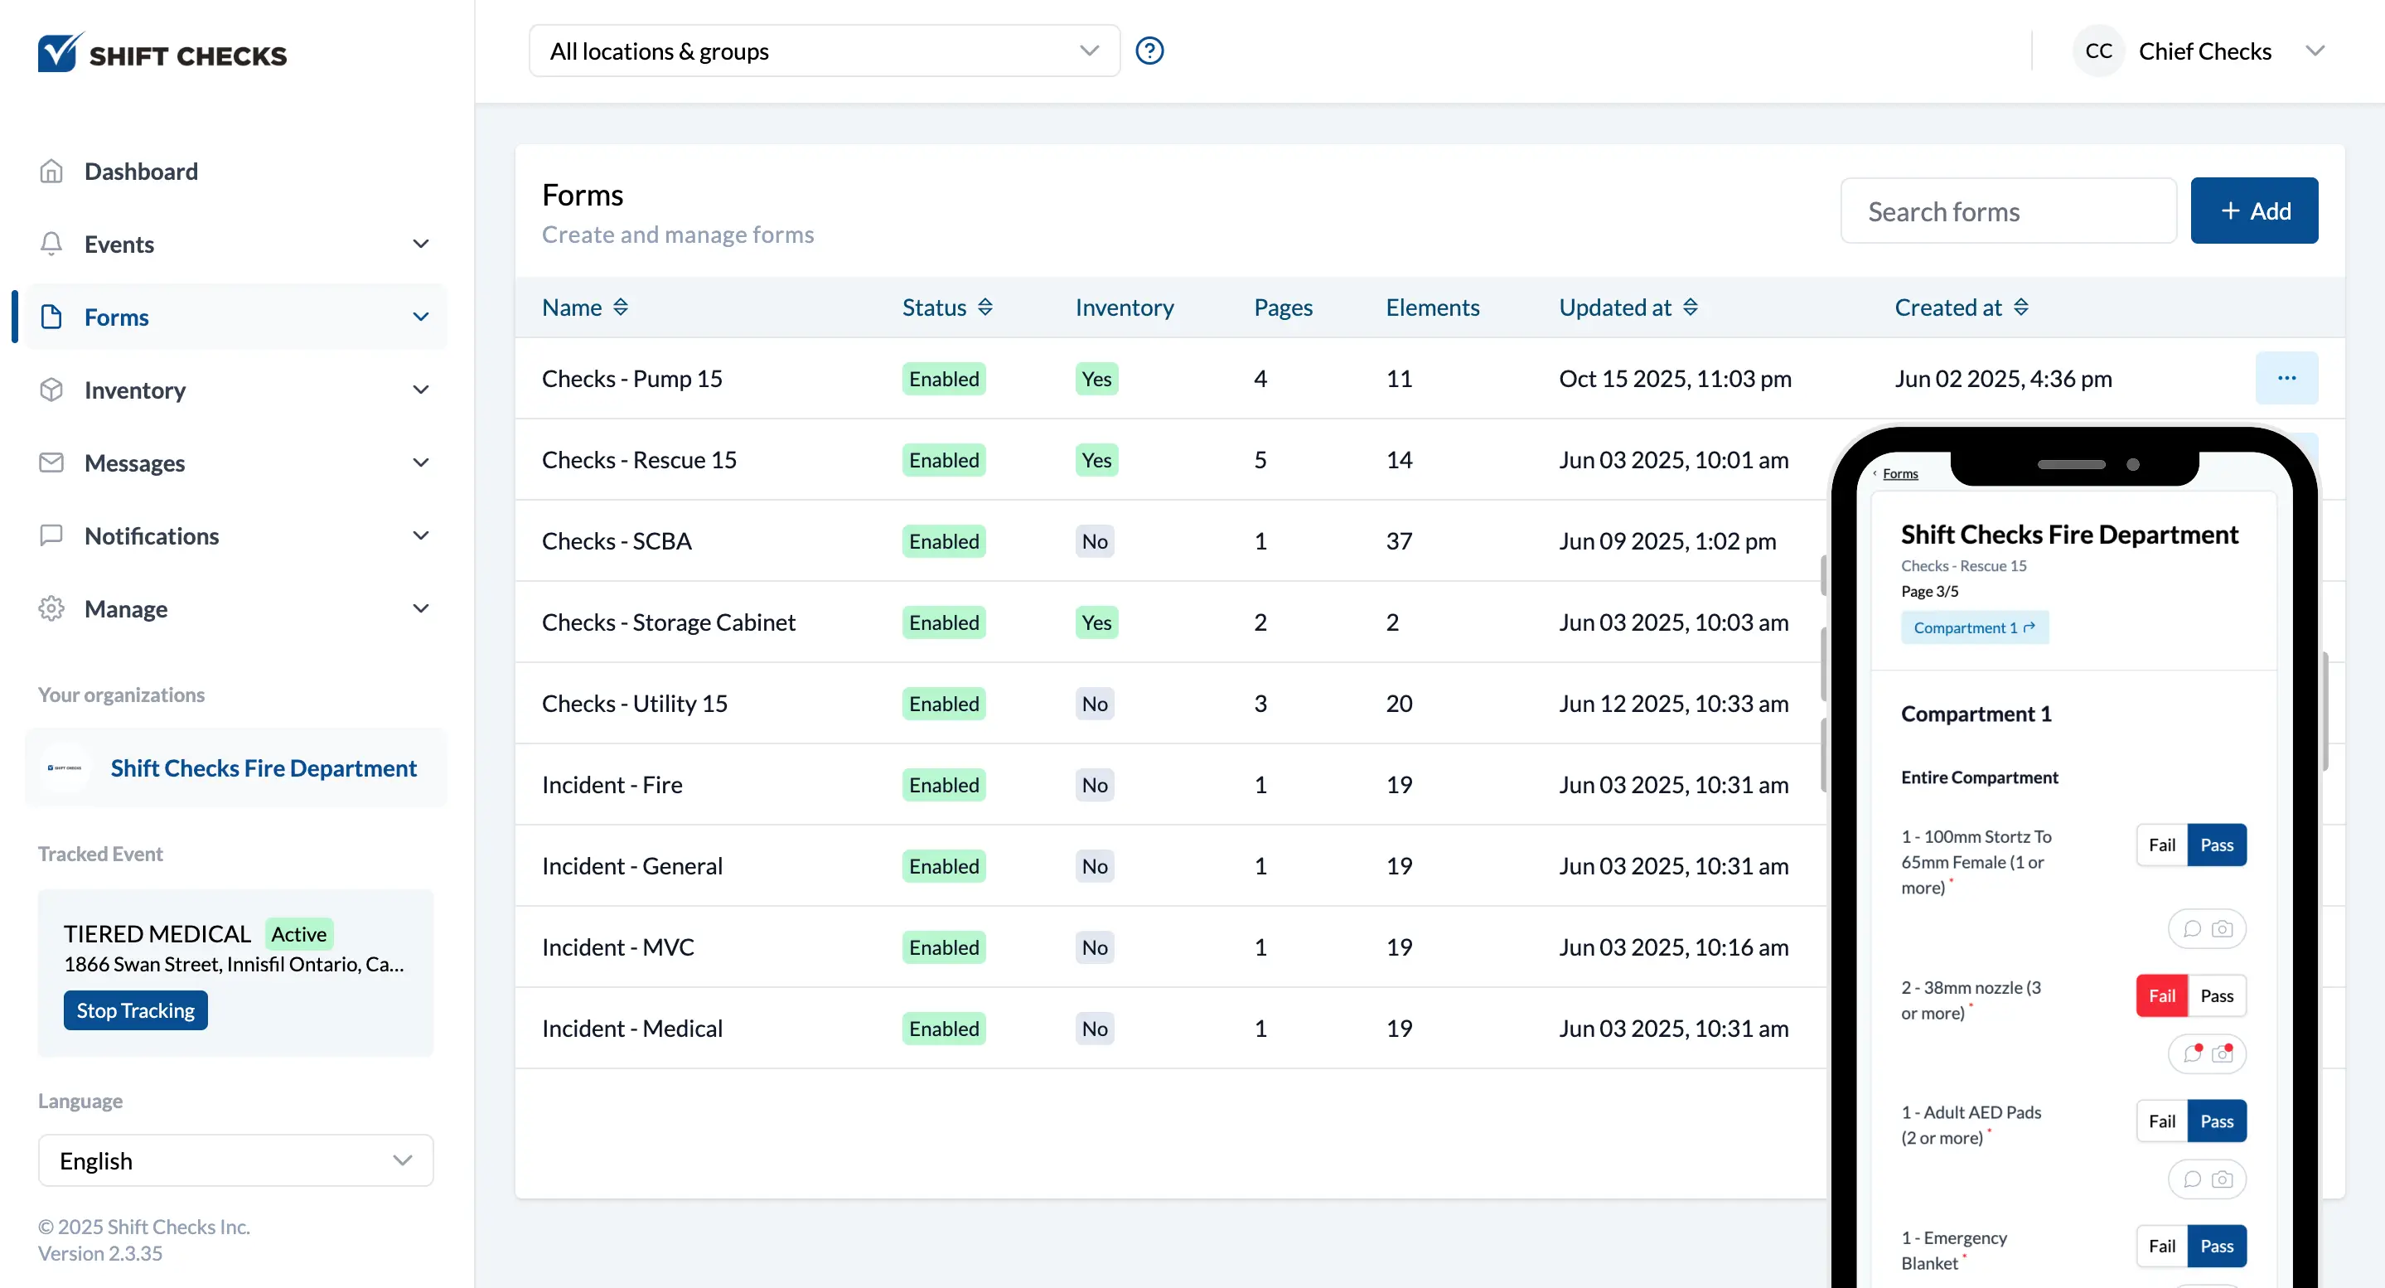2385x1288 pixels.
Task: Open All locations & groups dropdown
Action: (x=823, y=51)
